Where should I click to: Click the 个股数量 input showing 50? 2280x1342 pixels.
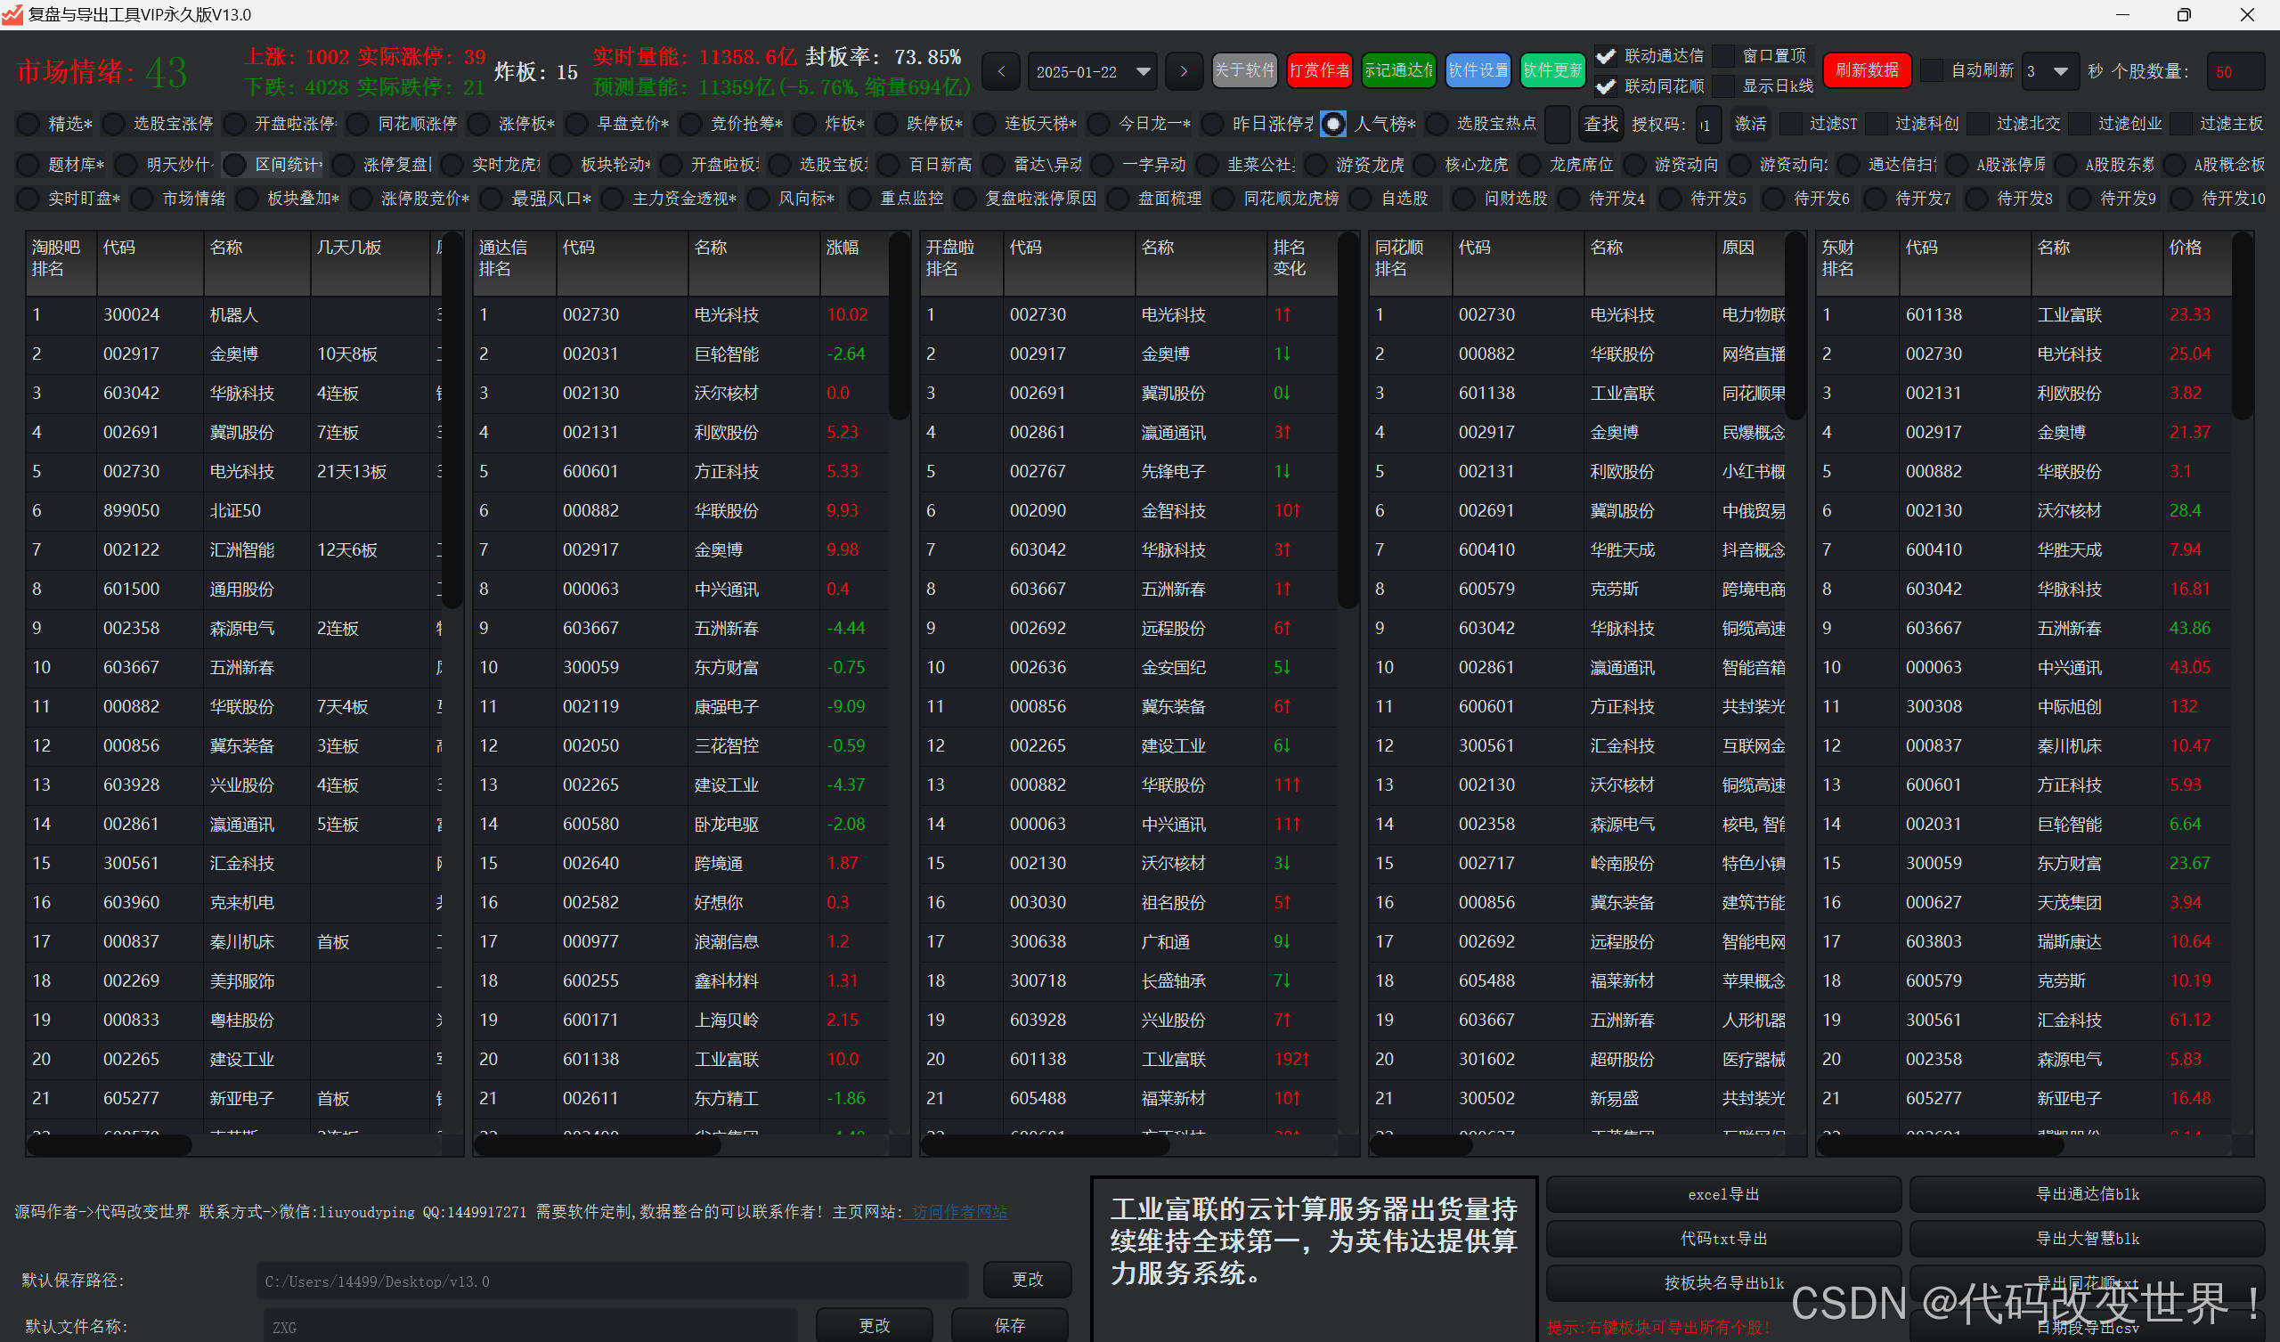2235,71
